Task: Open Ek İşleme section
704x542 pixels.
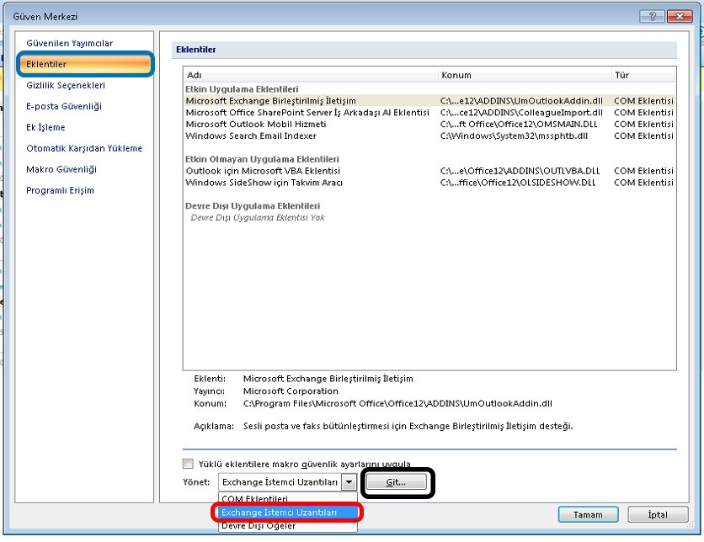Action: [45, 127]
